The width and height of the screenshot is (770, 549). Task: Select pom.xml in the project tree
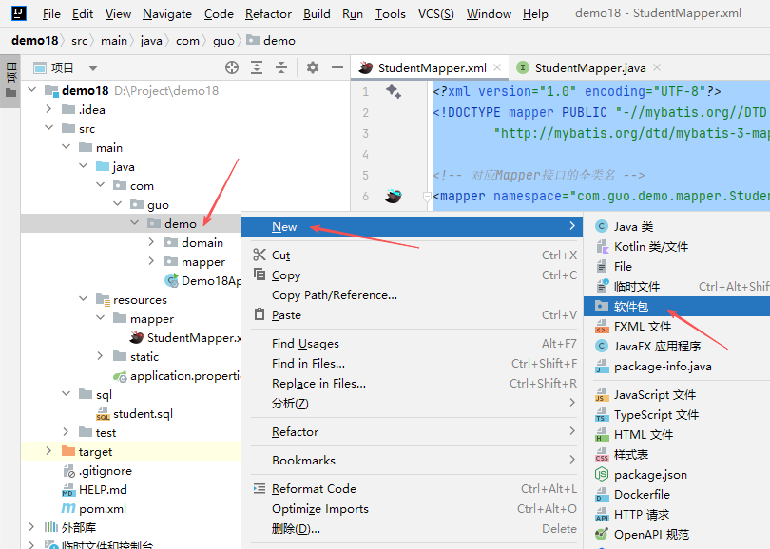[102, 509]
